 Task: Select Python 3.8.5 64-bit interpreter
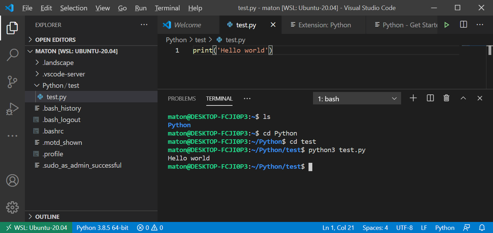point(102,228)
